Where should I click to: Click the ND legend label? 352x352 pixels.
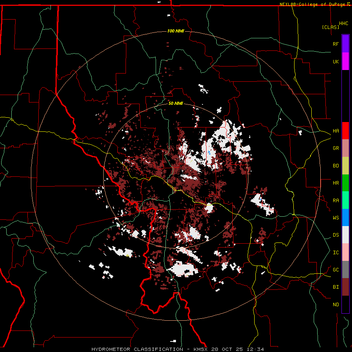pyautogui.click(x=336, y=305)
